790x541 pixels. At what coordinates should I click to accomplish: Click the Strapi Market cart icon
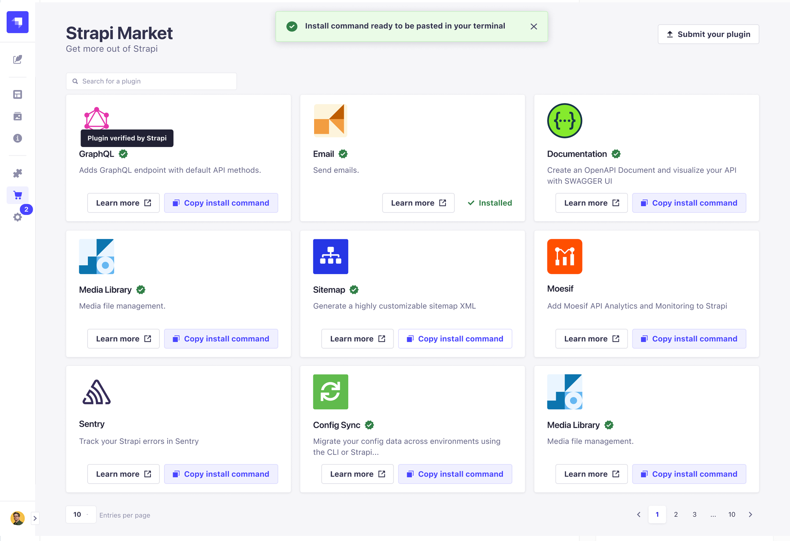[18, 195]
